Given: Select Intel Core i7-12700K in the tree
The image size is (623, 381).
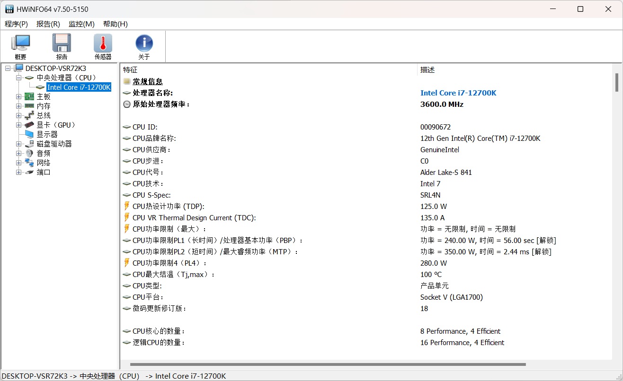Looking at the screenshot, I should (79, 87).
